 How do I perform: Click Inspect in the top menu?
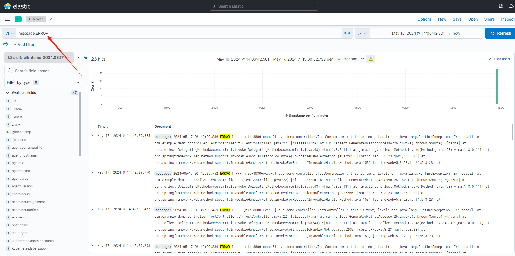tap(508, 19)
